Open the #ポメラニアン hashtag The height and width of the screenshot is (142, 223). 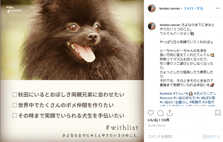tap(205, 94)
